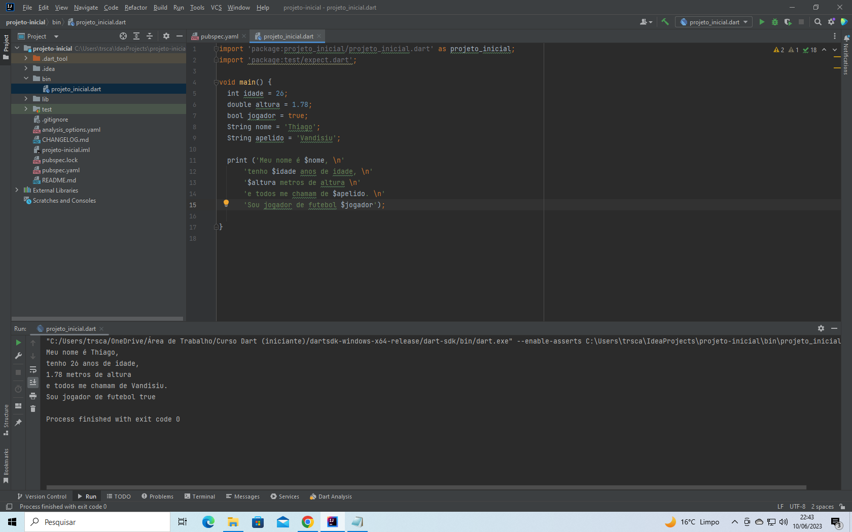Clear all console output trash icon
The image size is (852, 532).
[x=33, y=409]
